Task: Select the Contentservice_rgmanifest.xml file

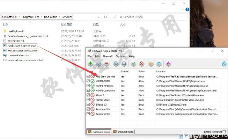Action: pyautogui.click(x=28, y=36)
